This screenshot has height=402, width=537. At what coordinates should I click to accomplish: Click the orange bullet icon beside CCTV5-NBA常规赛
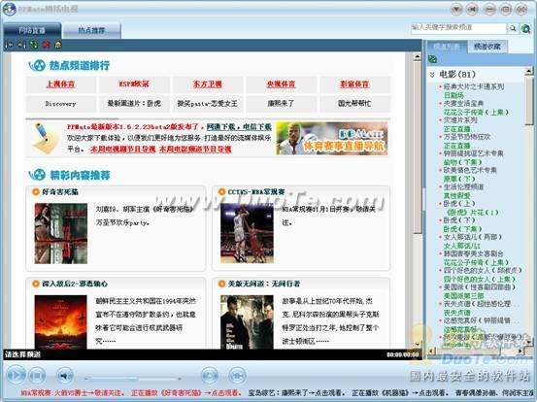click(x=221, y=191)
